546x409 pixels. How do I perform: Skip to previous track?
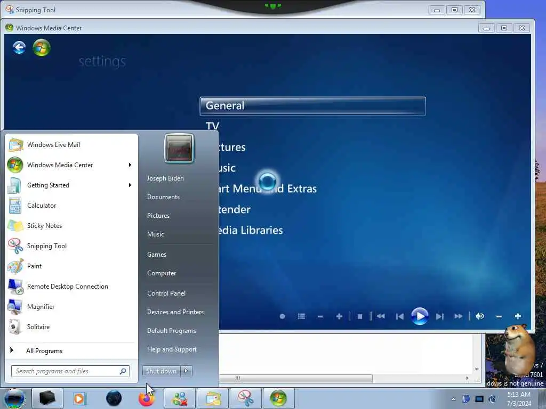click(400, 316)
